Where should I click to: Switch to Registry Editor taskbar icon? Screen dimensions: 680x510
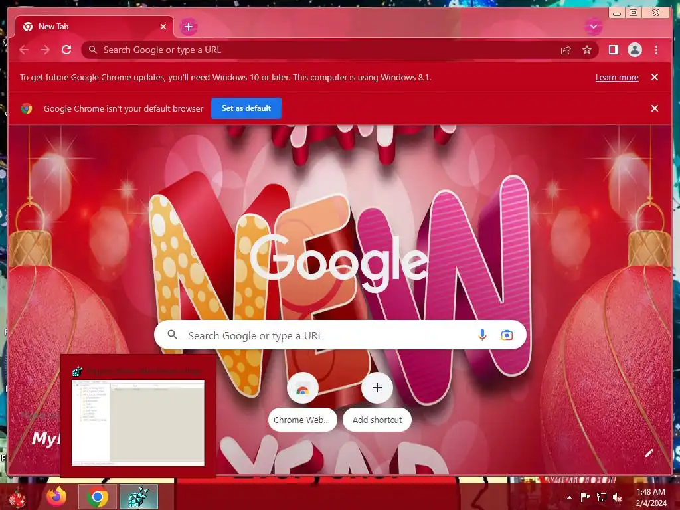(x=139, y=497)
